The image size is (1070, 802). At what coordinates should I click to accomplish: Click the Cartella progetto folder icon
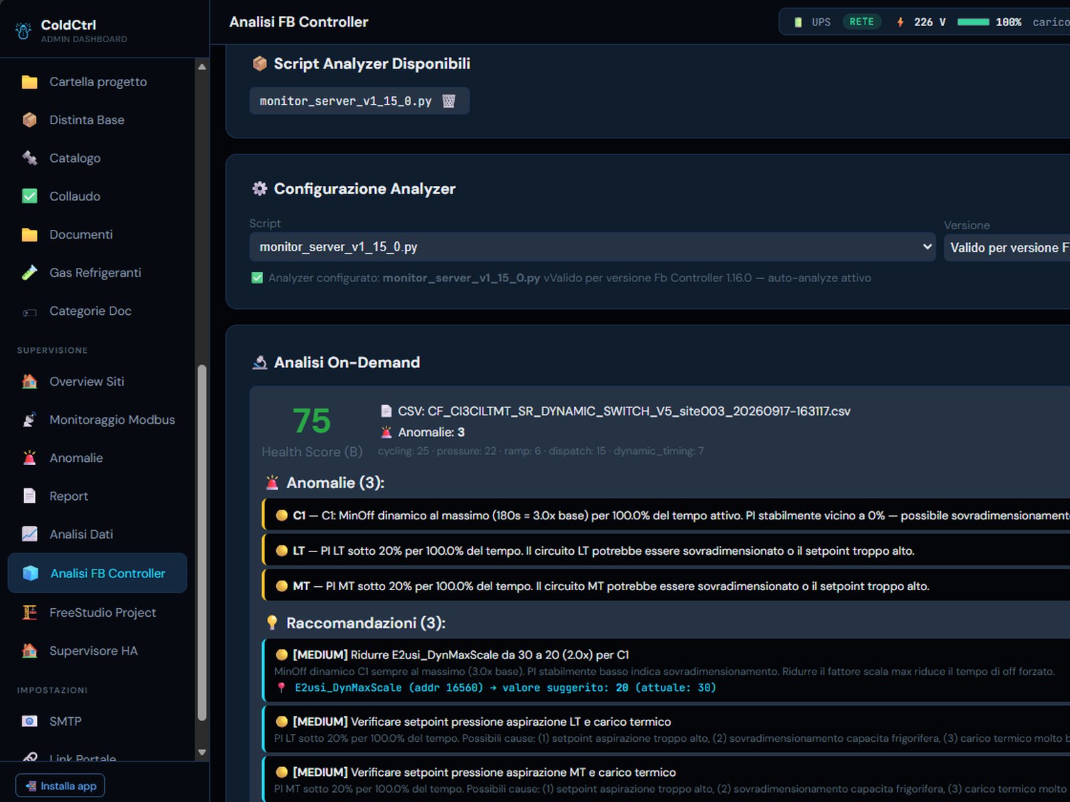(29, 82)
